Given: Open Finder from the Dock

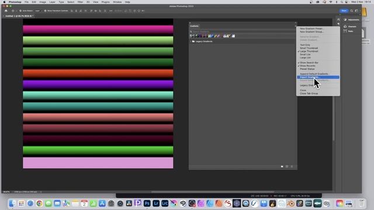Looking at the screenshot, I should point(12,204).
